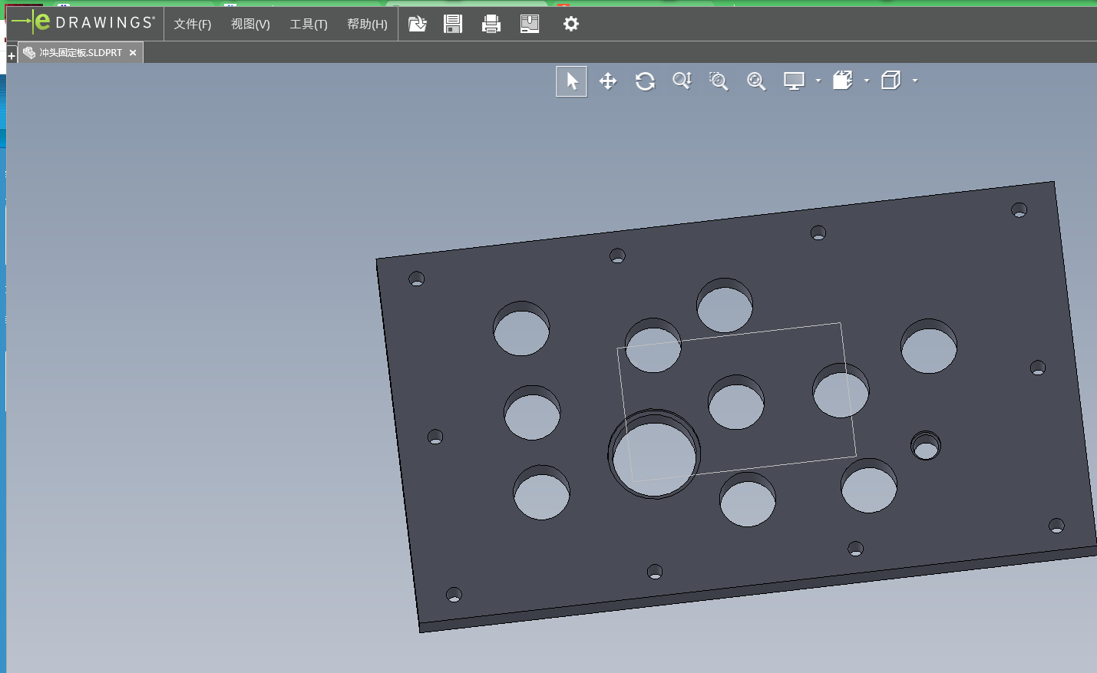Click the Save floppy disk icon

click(453, 24)
